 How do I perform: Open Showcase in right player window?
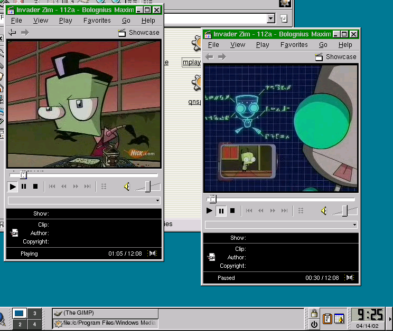tap(335, 57)
